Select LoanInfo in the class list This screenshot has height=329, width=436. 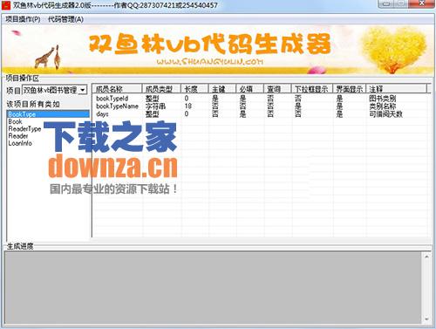(x=48, y=143)
